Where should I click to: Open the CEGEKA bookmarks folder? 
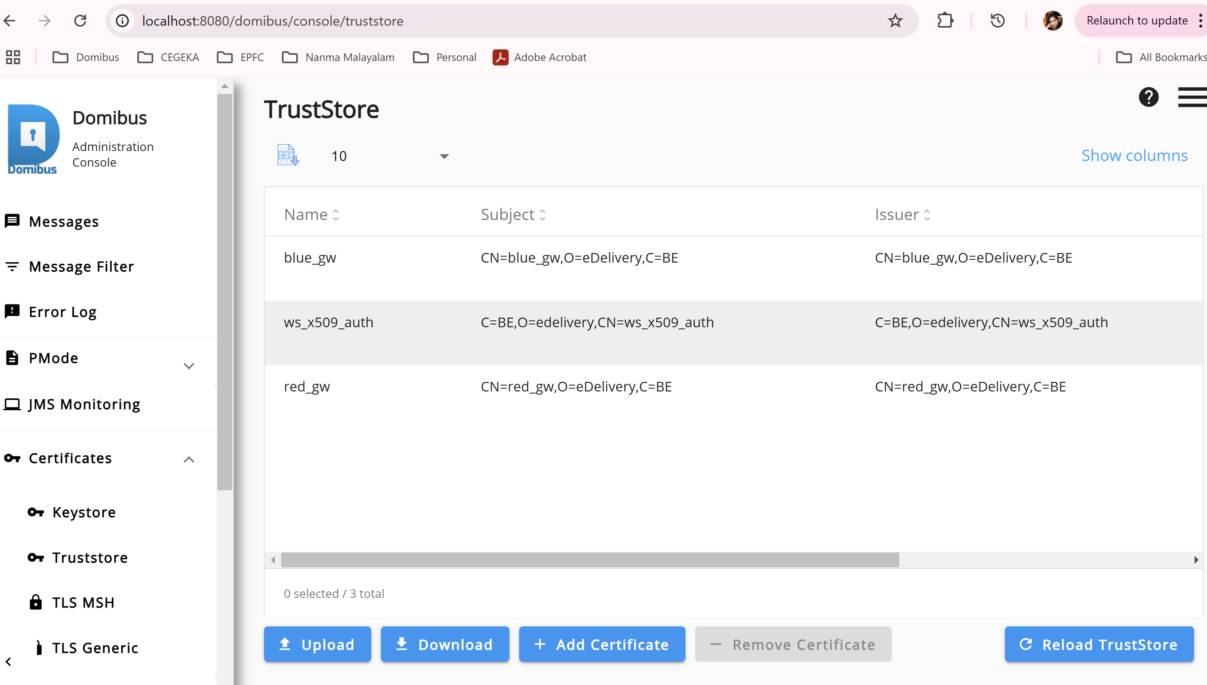pyautogui.click(x=168, y=57)
